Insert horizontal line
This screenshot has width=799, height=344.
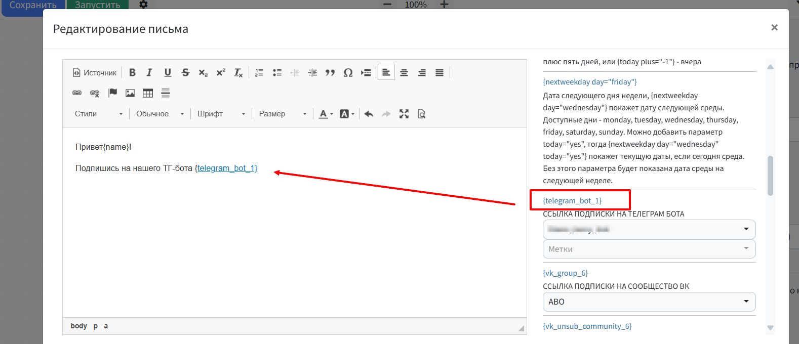(x=166, y=93)
